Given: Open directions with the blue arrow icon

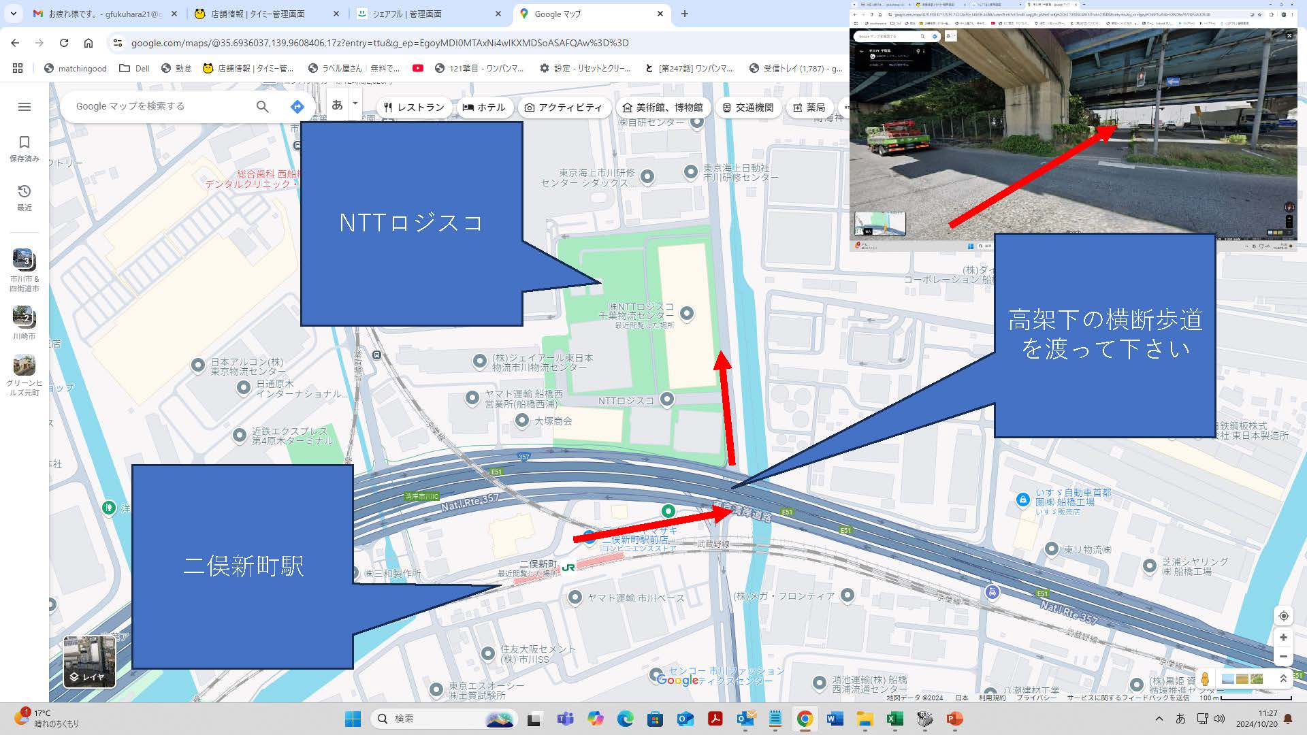Looking at the screenshot, I should coord(297,106).
